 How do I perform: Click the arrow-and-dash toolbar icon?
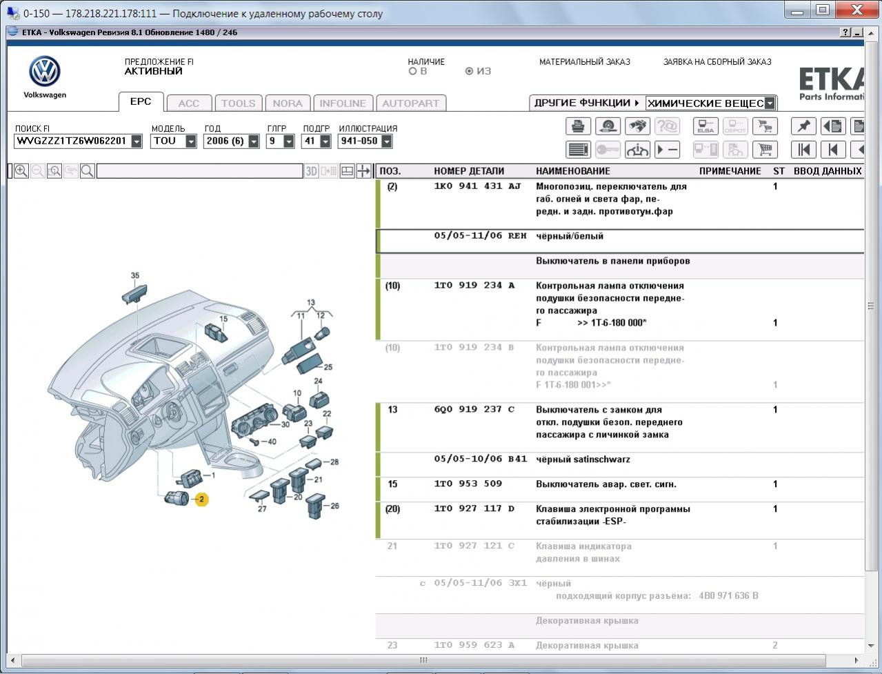(x=667, y=149)
